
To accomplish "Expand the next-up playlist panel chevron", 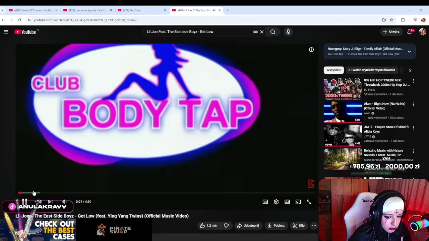I will click(409, 52).
